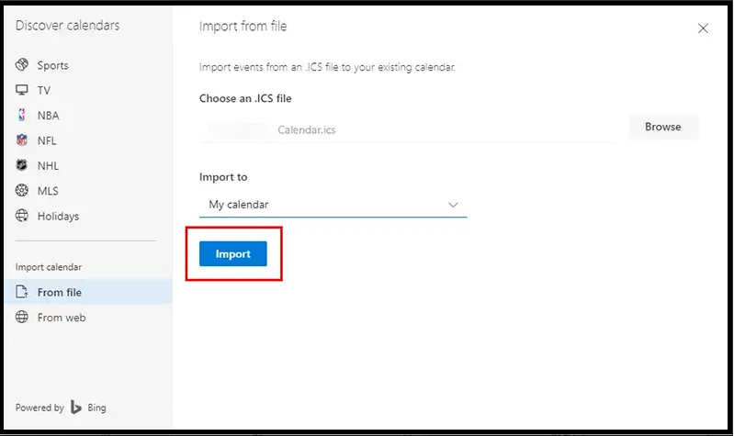Close the Import from file dialog
Image resolution: width=734 pixels, height=436 pixels.
point(703,28)
